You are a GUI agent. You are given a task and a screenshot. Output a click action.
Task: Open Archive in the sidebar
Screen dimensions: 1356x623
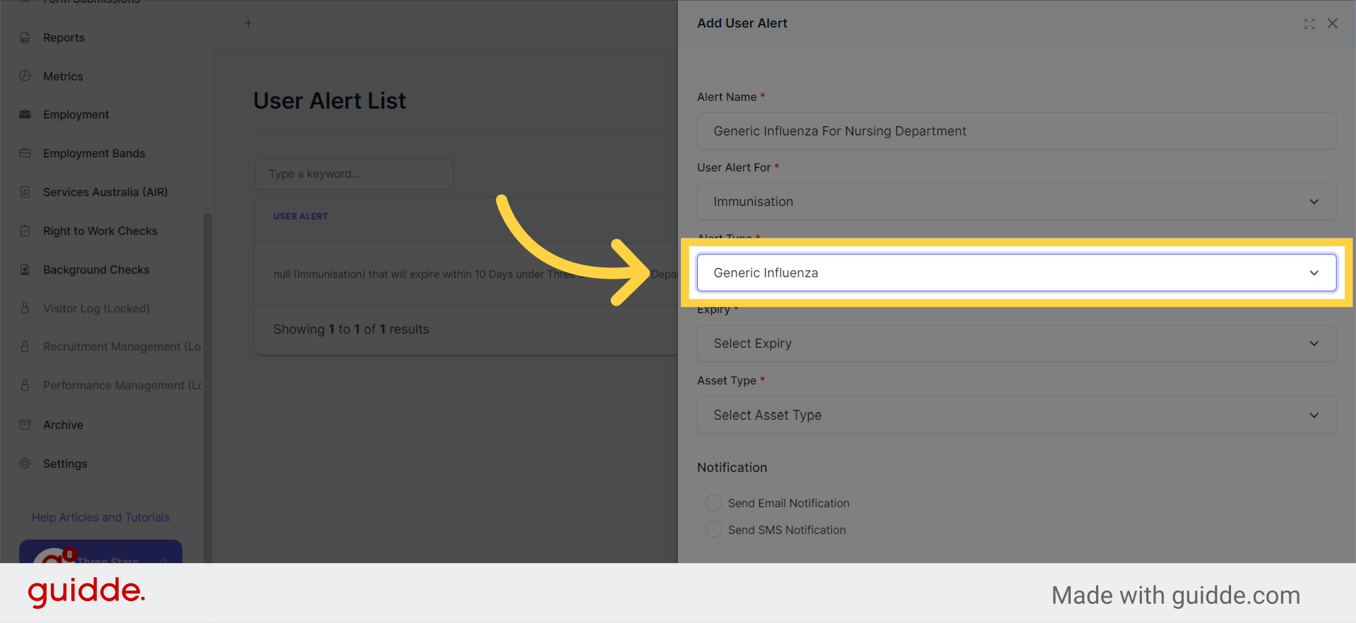(63, 425)
